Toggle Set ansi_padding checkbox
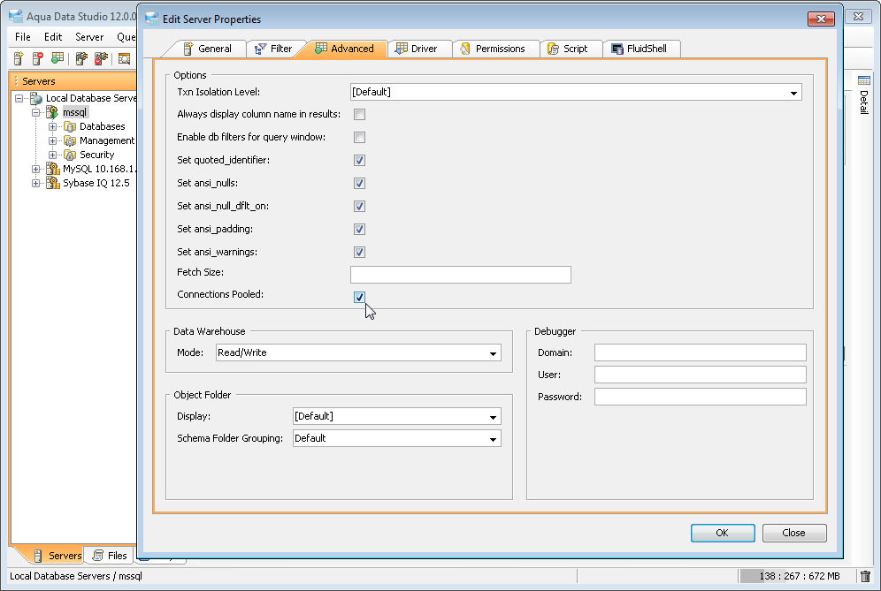The image size is (881, 591). click(x=360, y=230)
